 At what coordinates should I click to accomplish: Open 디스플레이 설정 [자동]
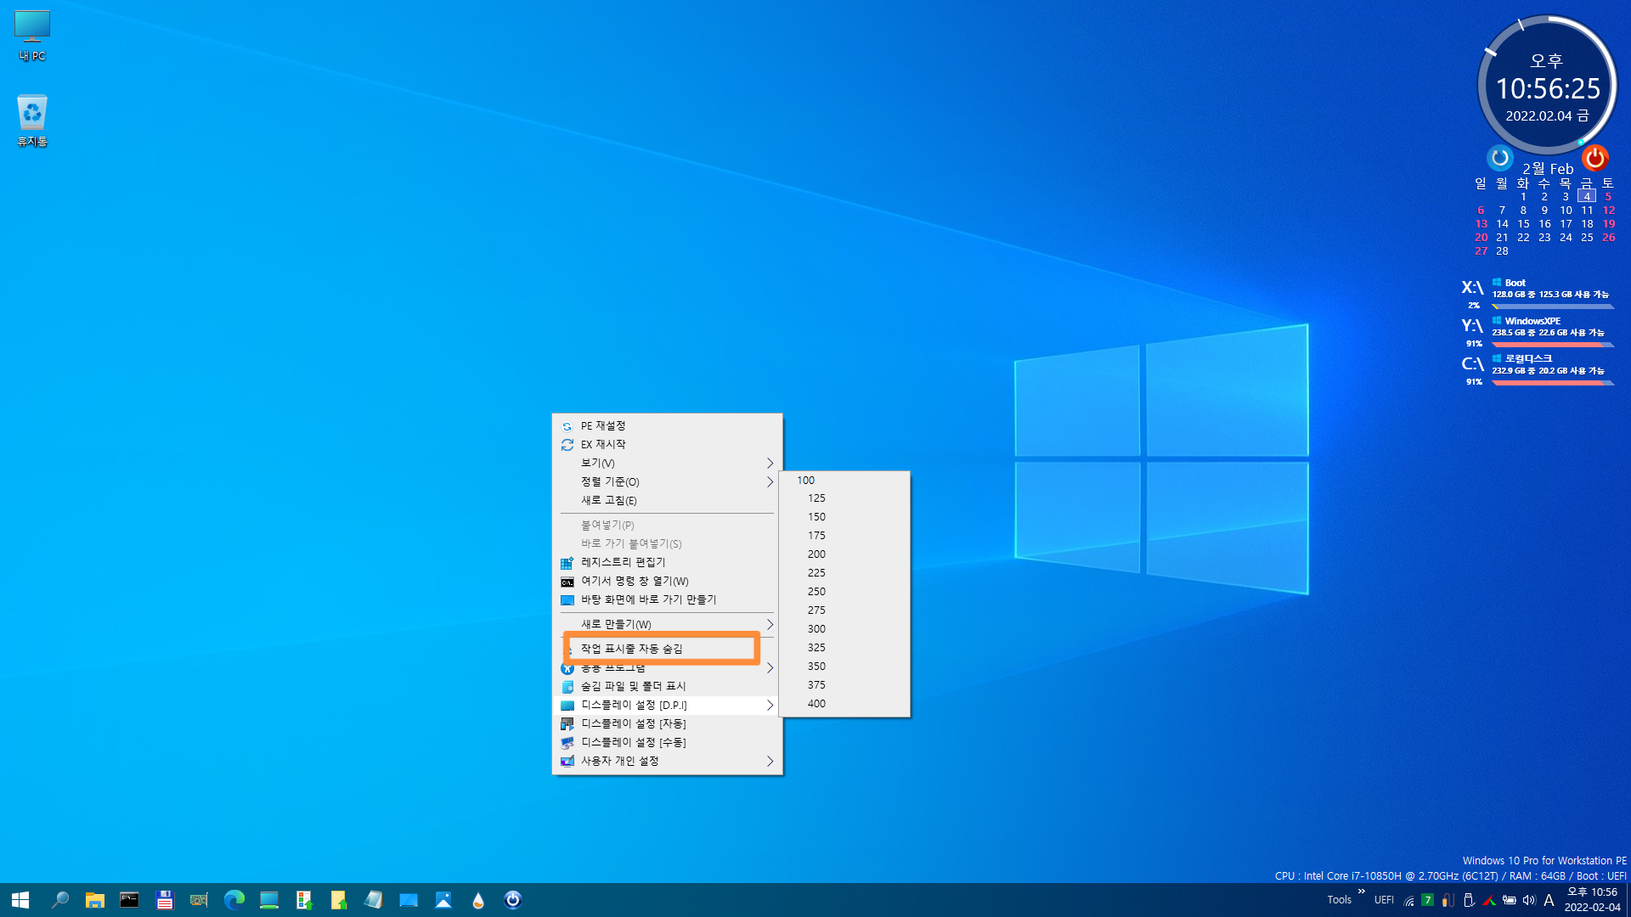667,723
